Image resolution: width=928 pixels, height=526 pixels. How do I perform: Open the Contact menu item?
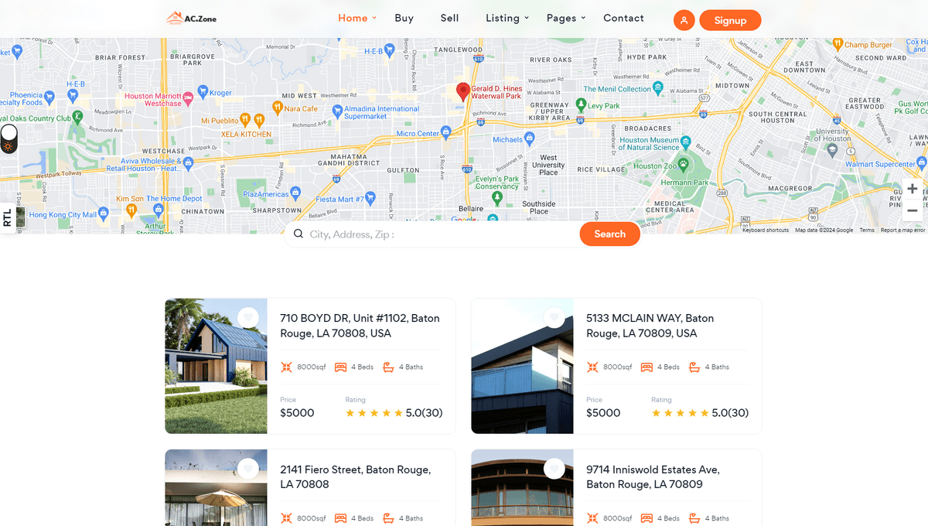(x=623, y=18)
